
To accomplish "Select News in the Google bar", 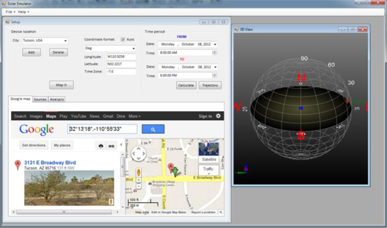I will coord(95,116).
